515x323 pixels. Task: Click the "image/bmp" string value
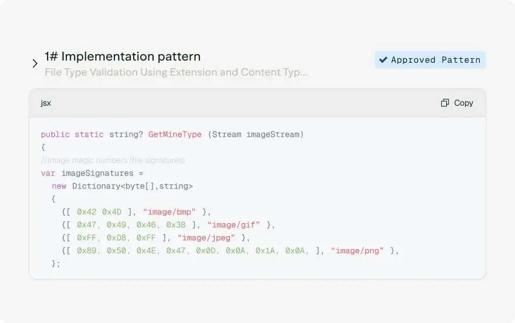[x=169, y=211]
